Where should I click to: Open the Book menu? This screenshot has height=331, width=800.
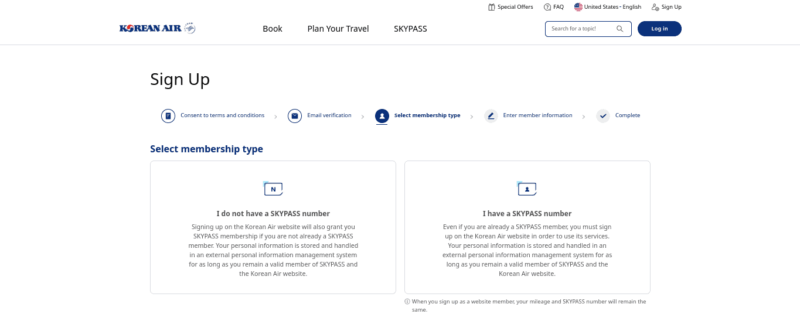pos(273,29)
